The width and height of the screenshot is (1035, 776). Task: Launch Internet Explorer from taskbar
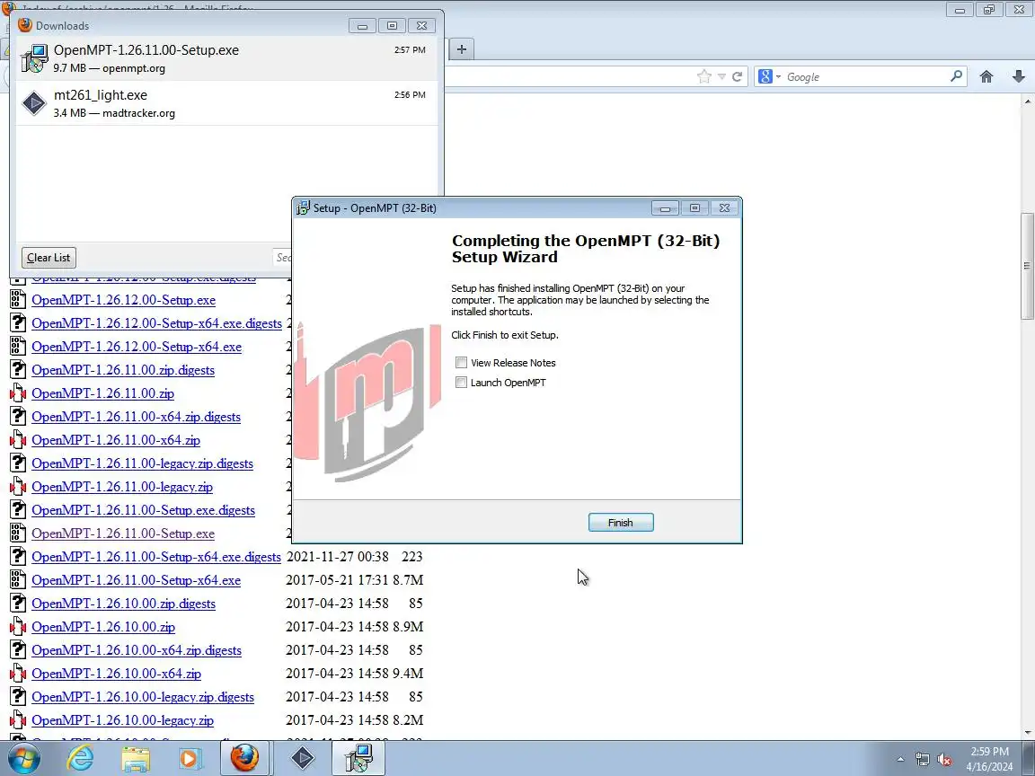coord(80,758)
